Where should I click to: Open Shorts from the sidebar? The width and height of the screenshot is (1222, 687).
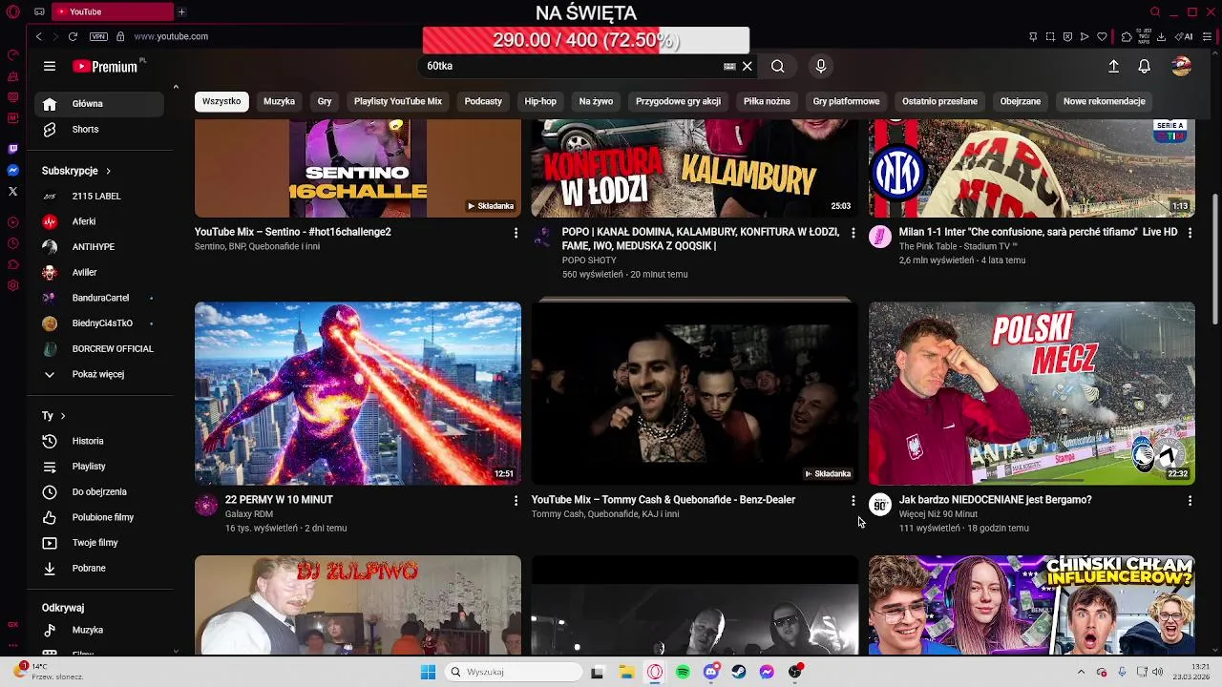(x=99, y=129)
